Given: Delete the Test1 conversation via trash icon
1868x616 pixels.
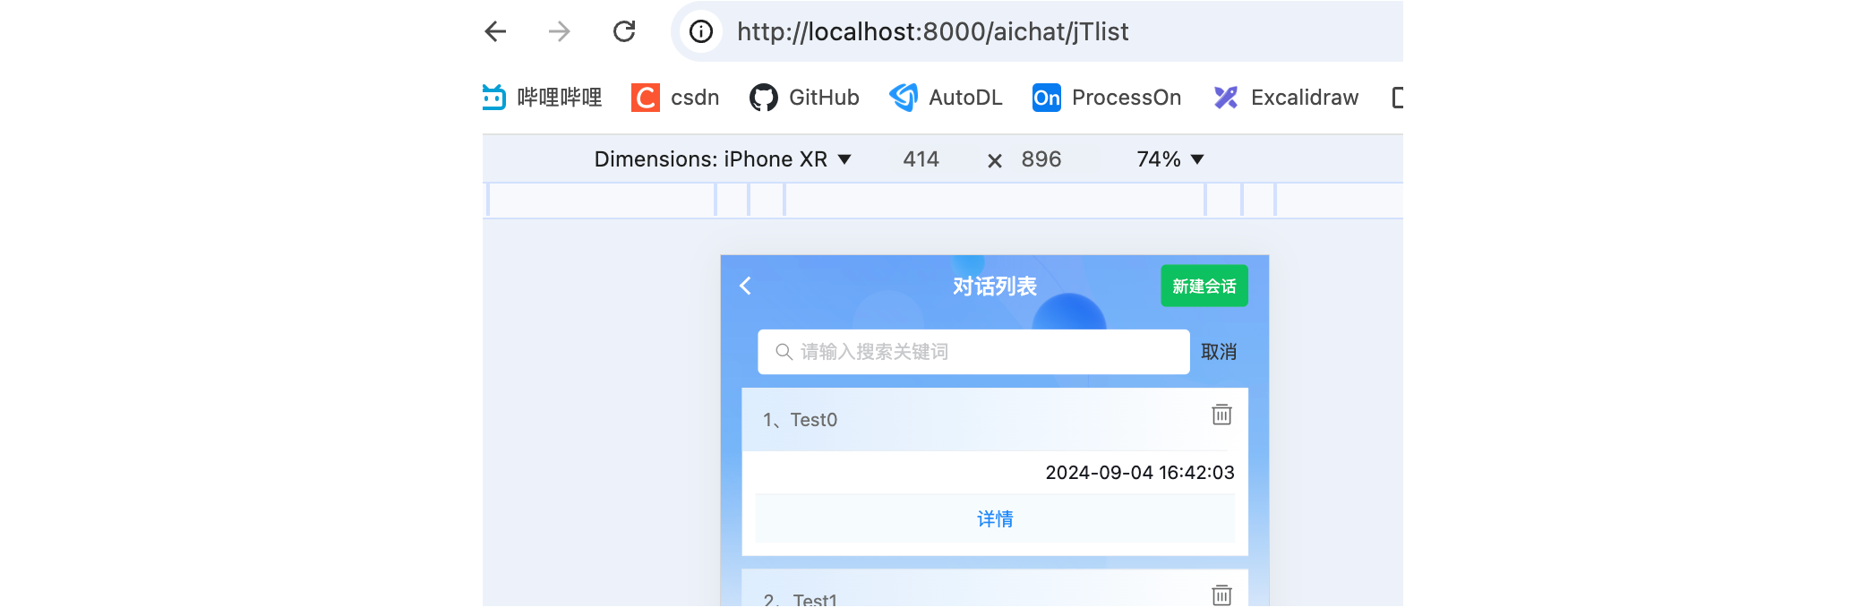Looking at the screenshot, I should pyautogui.click(x=1221, y=595).
